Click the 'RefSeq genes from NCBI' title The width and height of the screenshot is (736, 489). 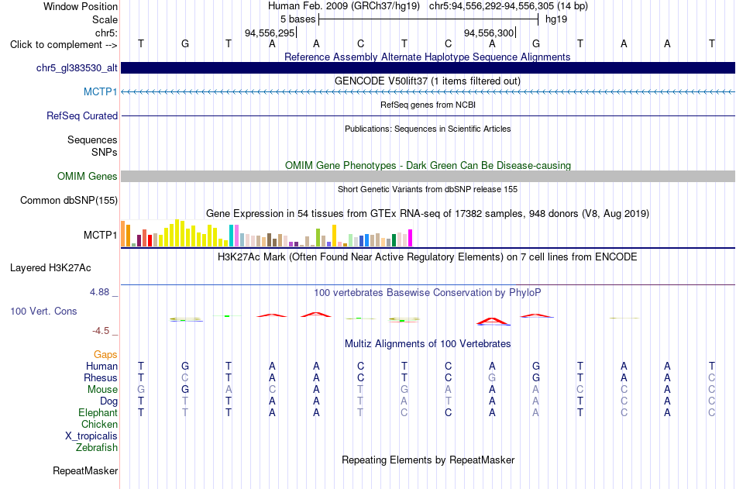pyautogui.click(x=428, y=105)
